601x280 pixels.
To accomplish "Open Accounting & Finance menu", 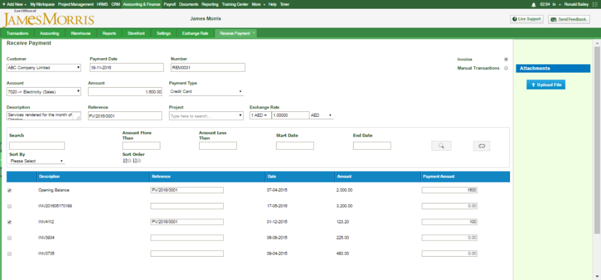I will [x=142, y=4].
